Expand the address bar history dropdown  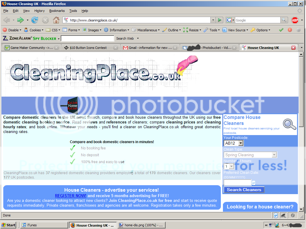213,20
